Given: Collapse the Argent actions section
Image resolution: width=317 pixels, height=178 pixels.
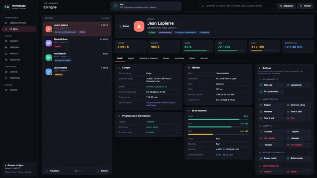Looking at the screenshot, I should click(x=310, y=126).
